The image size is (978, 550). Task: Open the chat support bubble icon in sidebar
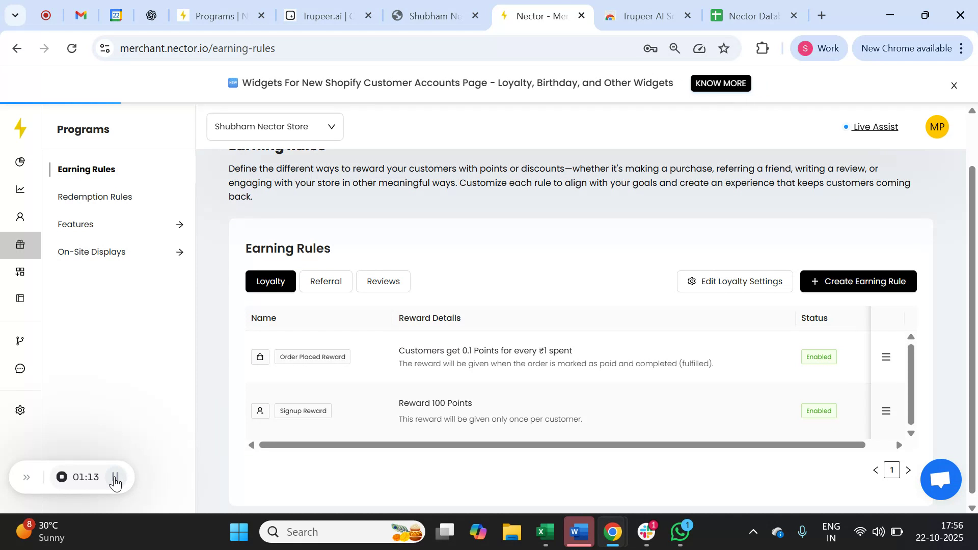tap(20, 368)
